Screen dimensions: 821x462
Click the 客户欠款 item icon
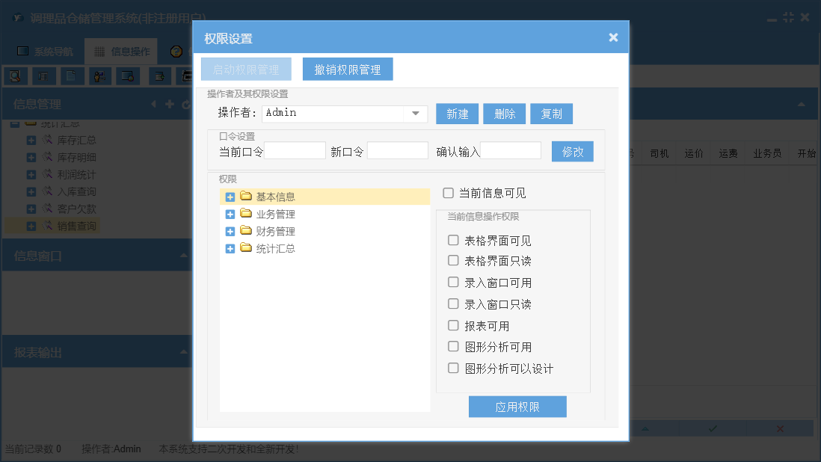point(47,209)
